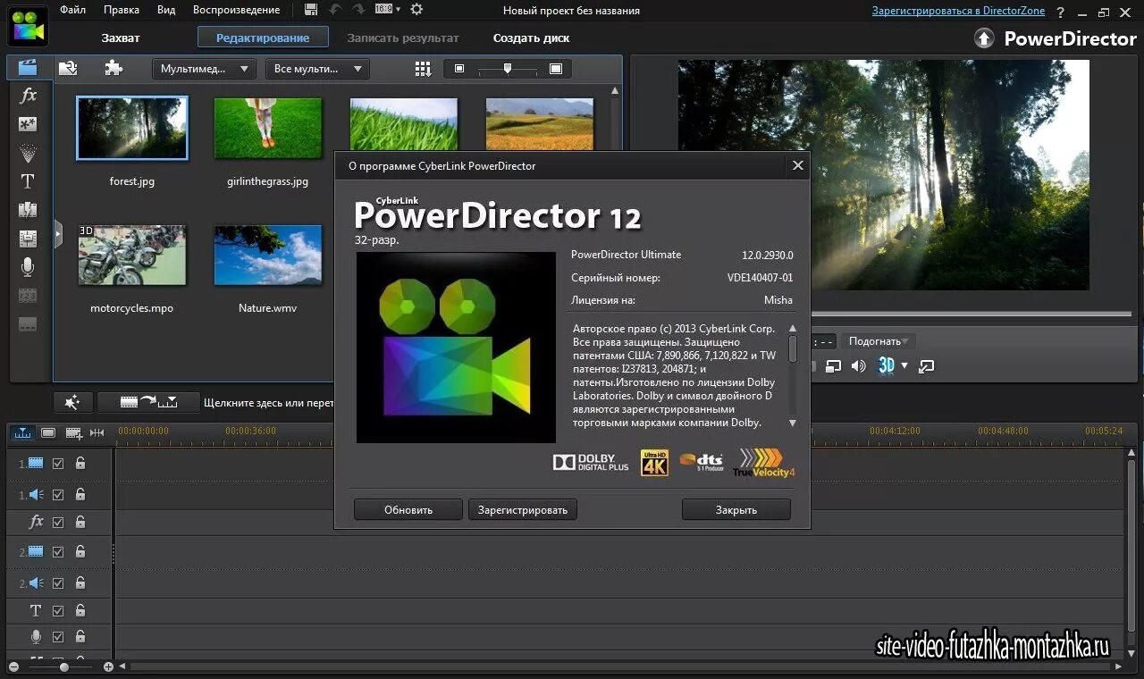Click the undock preview window icon
Viewport: 1144px width, 679px height.
(x=927, y=365)
